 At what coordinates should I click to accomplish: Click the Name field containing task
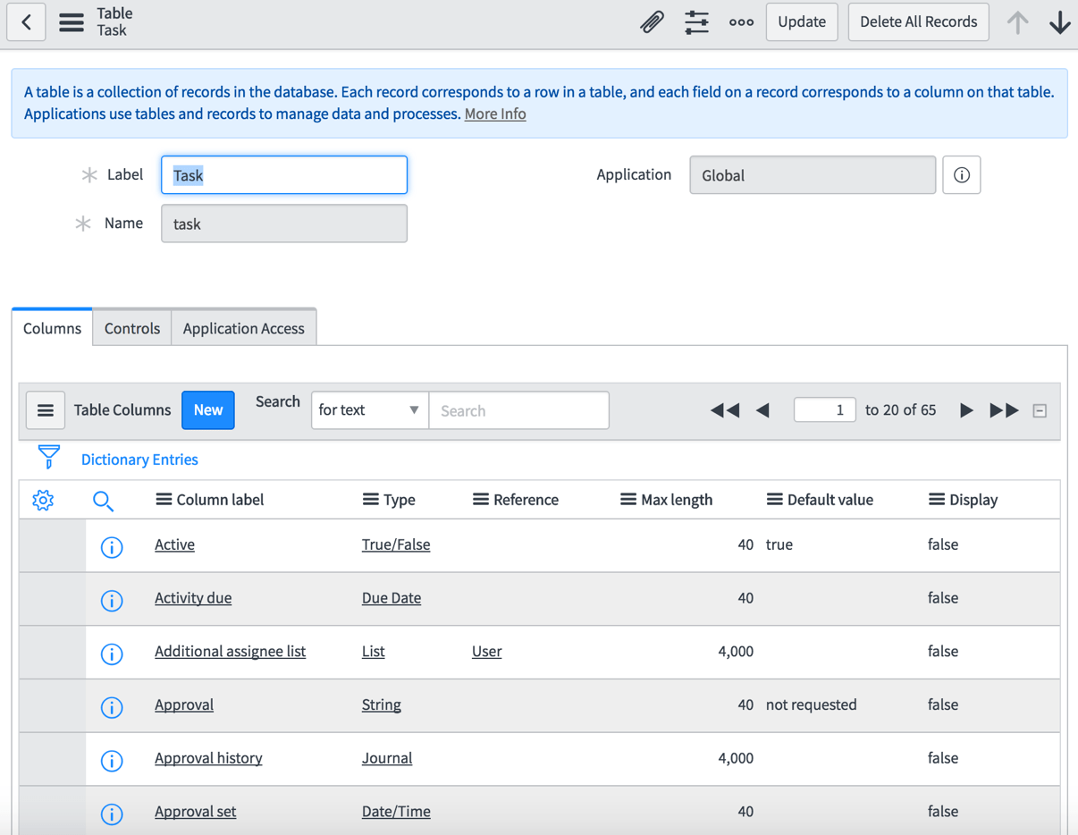pos(284,224)
